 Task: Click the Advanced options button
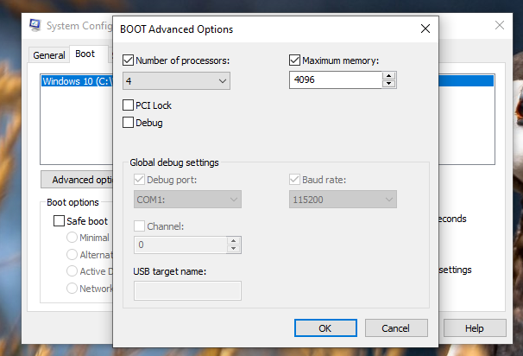point(78,180)
